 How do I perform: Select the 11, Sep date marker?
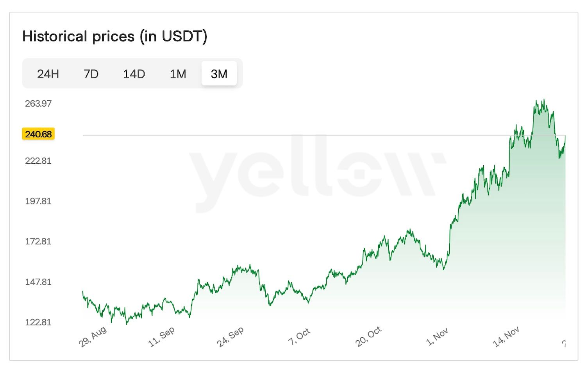tap(161, 337)
